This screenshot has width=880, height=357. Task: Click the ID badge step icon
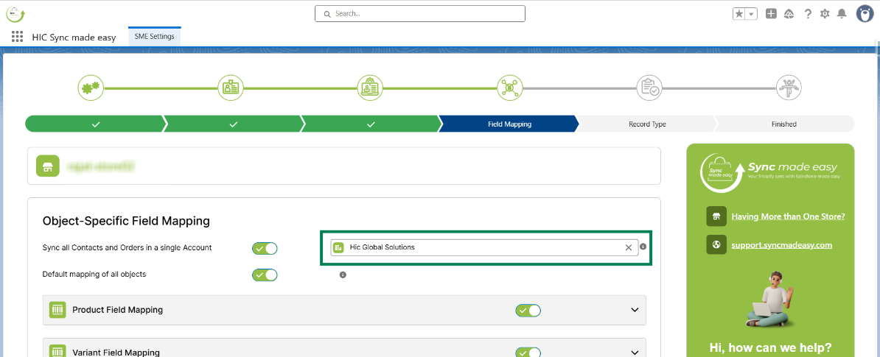[x=231, y=88]
